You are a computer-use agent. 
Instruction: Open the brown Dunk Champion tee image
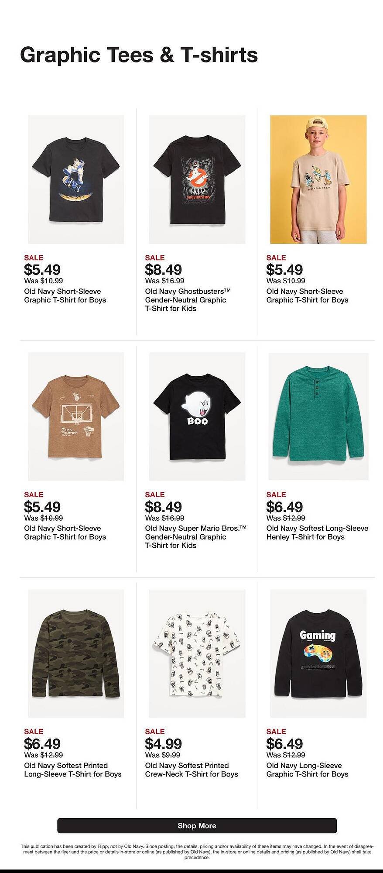76,416
